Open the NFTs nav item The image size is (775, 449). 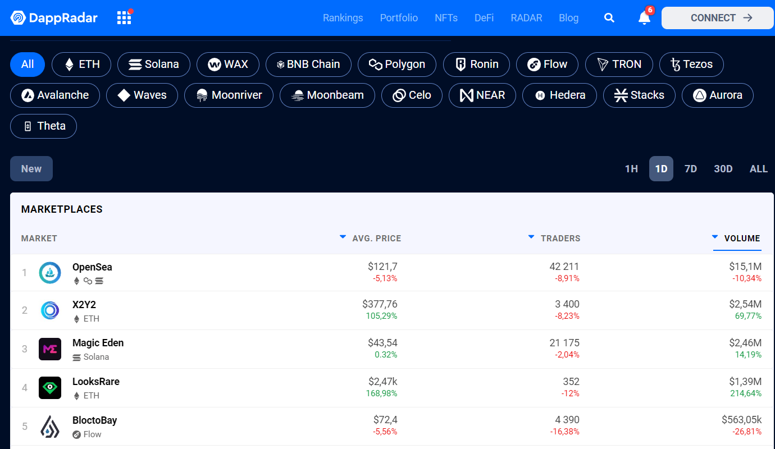[446, 18]
